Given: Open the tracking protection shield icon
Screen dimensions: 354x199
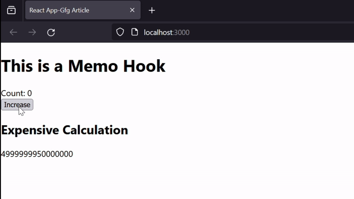Looking at the screenshot, I should tap(120, 32).
